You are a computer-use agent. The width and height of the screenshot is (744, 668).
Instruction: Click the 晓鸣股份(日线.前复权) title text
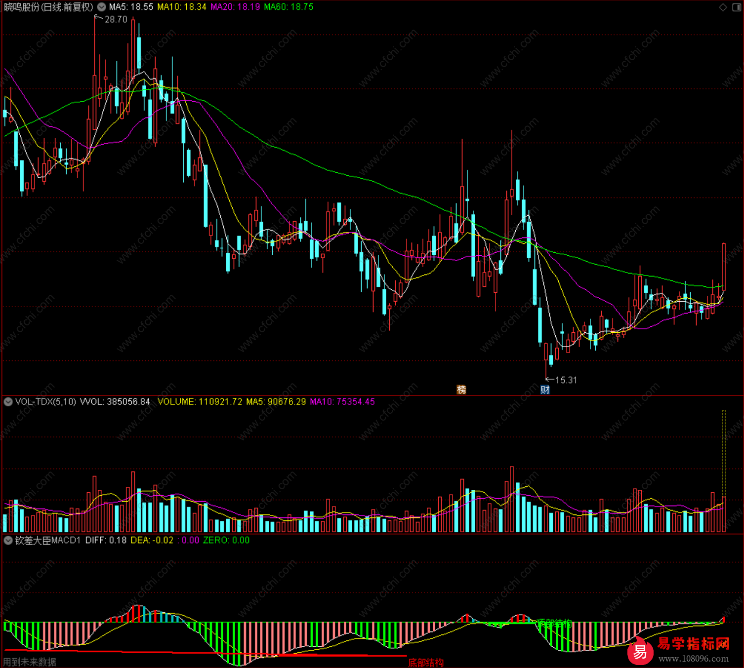(x=48, y=7)
